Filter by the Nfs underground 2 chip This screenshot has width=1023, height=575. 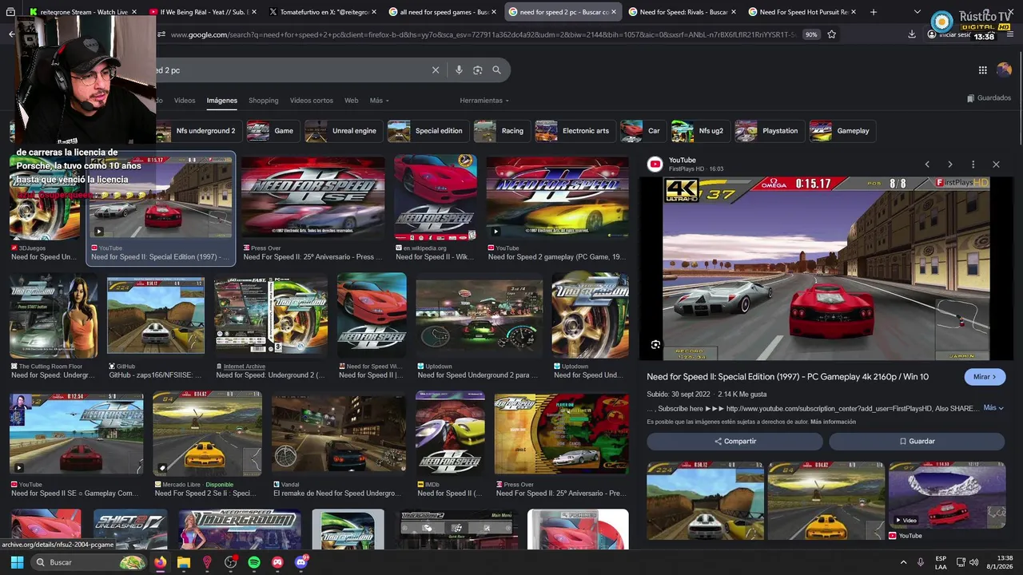coord(197,131)
